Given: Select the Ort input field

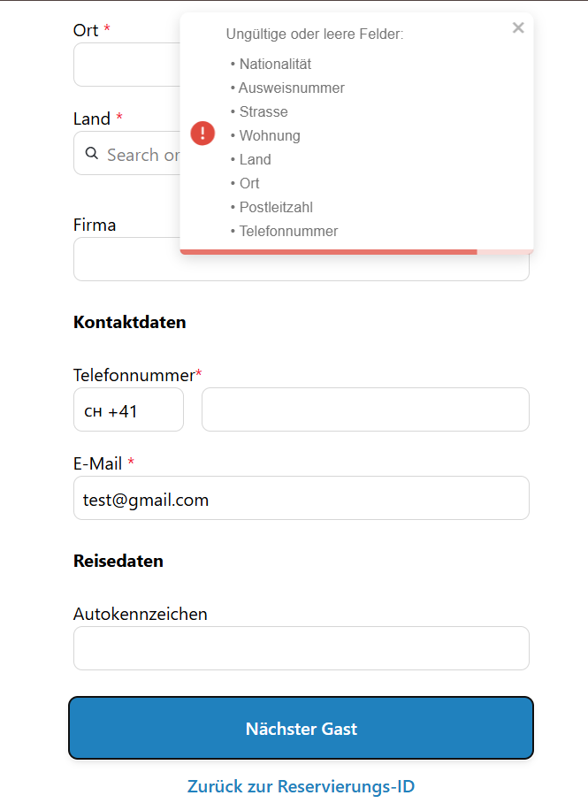Looking at the screenshot, I should [x=126, y=65].
